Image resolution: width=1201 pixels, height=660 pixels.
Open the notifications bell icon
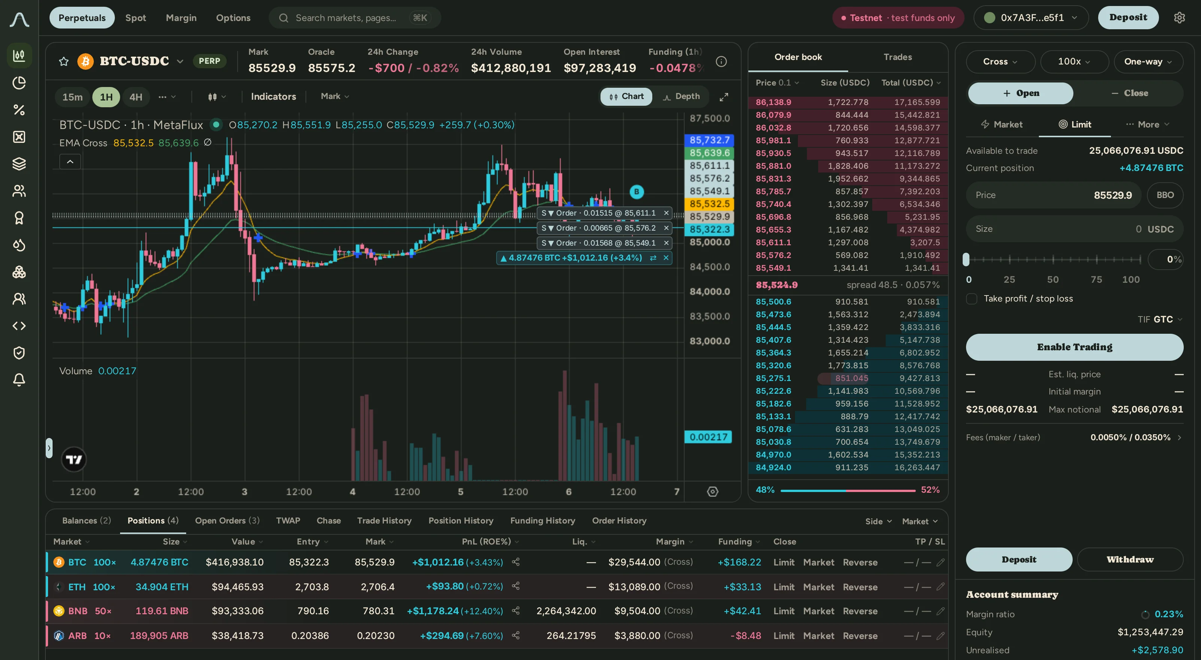tap(19, 380)
